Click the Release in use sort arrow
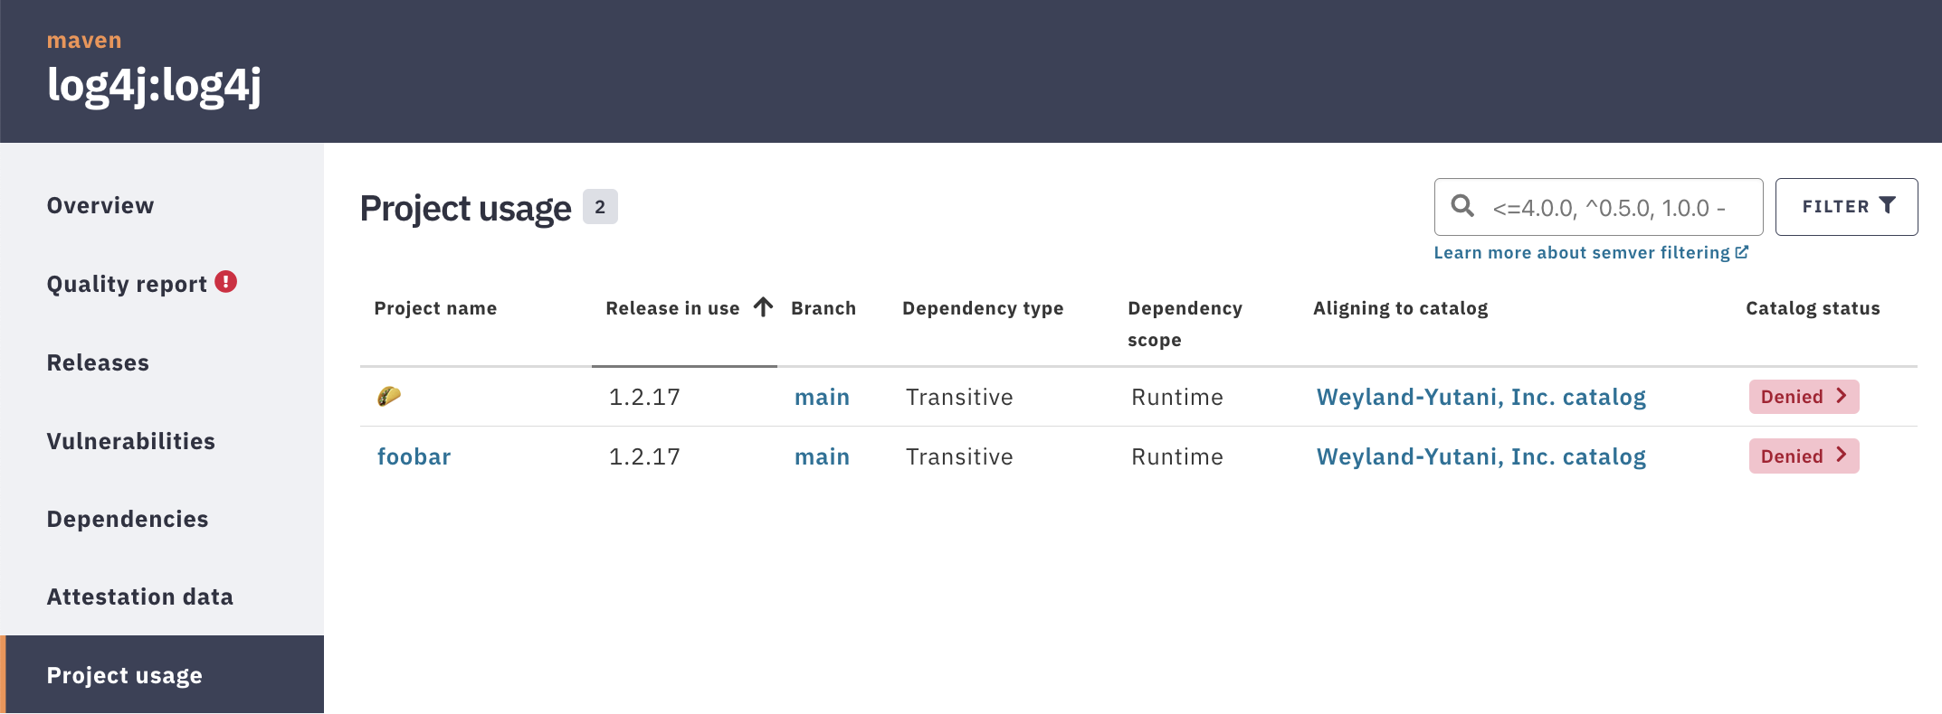 pos(763,307)
